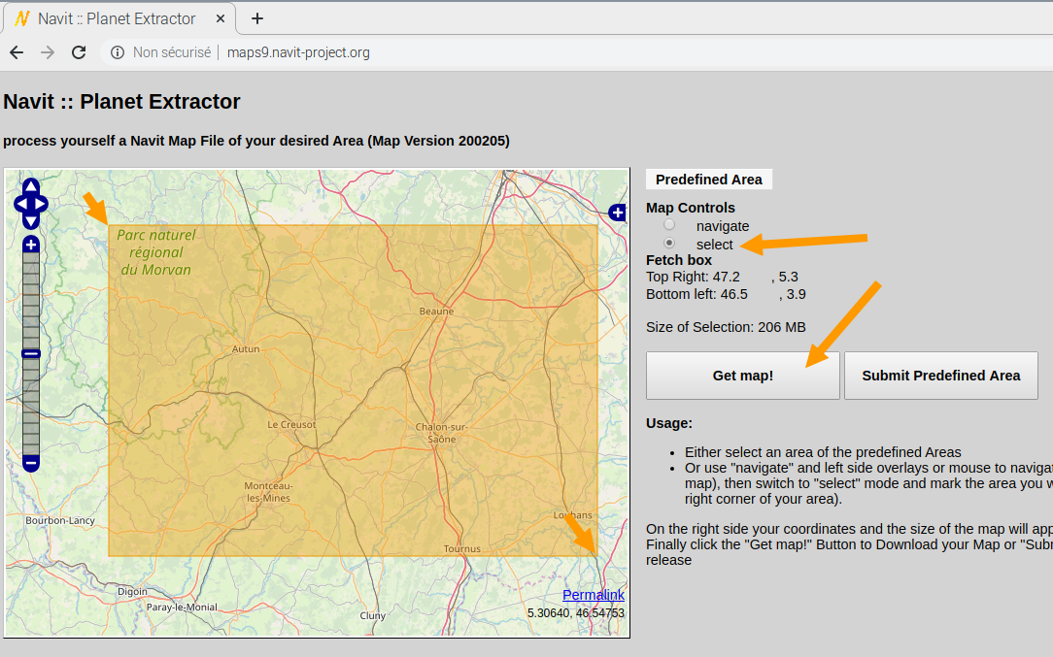Click the address bar URL maps9.navit-project.org
The image size is (1053, 657).
coord(298,52)
